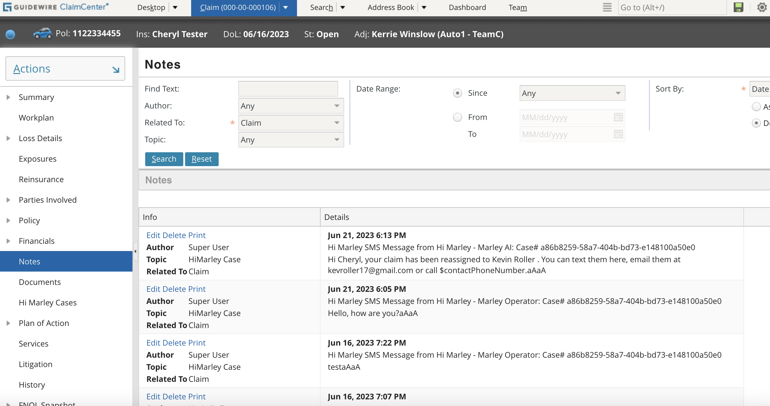The width and height of the screenshot is (770, 406).
Task: Expand the Loss Details sidebar section
Action: tap(8, 138)
